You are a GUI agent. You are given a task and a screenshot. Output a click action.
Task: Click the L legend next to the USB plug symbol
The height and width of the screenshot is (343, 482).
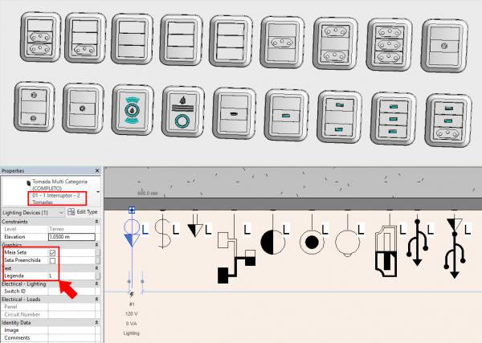pos(402,229)
